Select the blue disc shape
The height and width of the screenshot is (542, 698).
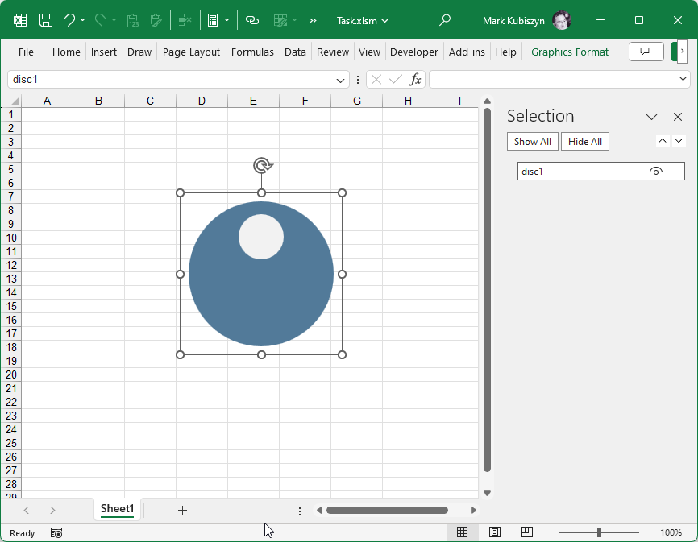point(261,298)
